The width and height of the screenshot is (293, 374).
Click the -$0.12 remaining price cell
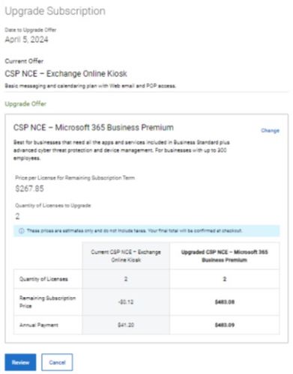[x=126, y=302]
